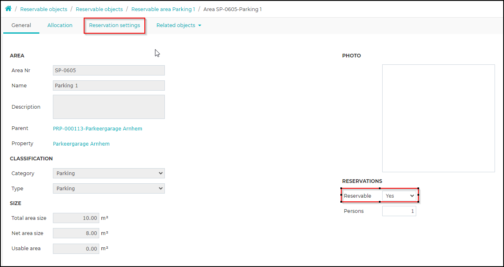
Task: Switch to the Allocation tab
Action: pos(60,25)
